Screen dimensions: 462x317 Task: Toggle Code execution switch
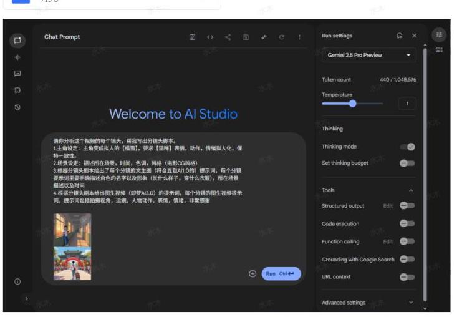coord(408,223)
